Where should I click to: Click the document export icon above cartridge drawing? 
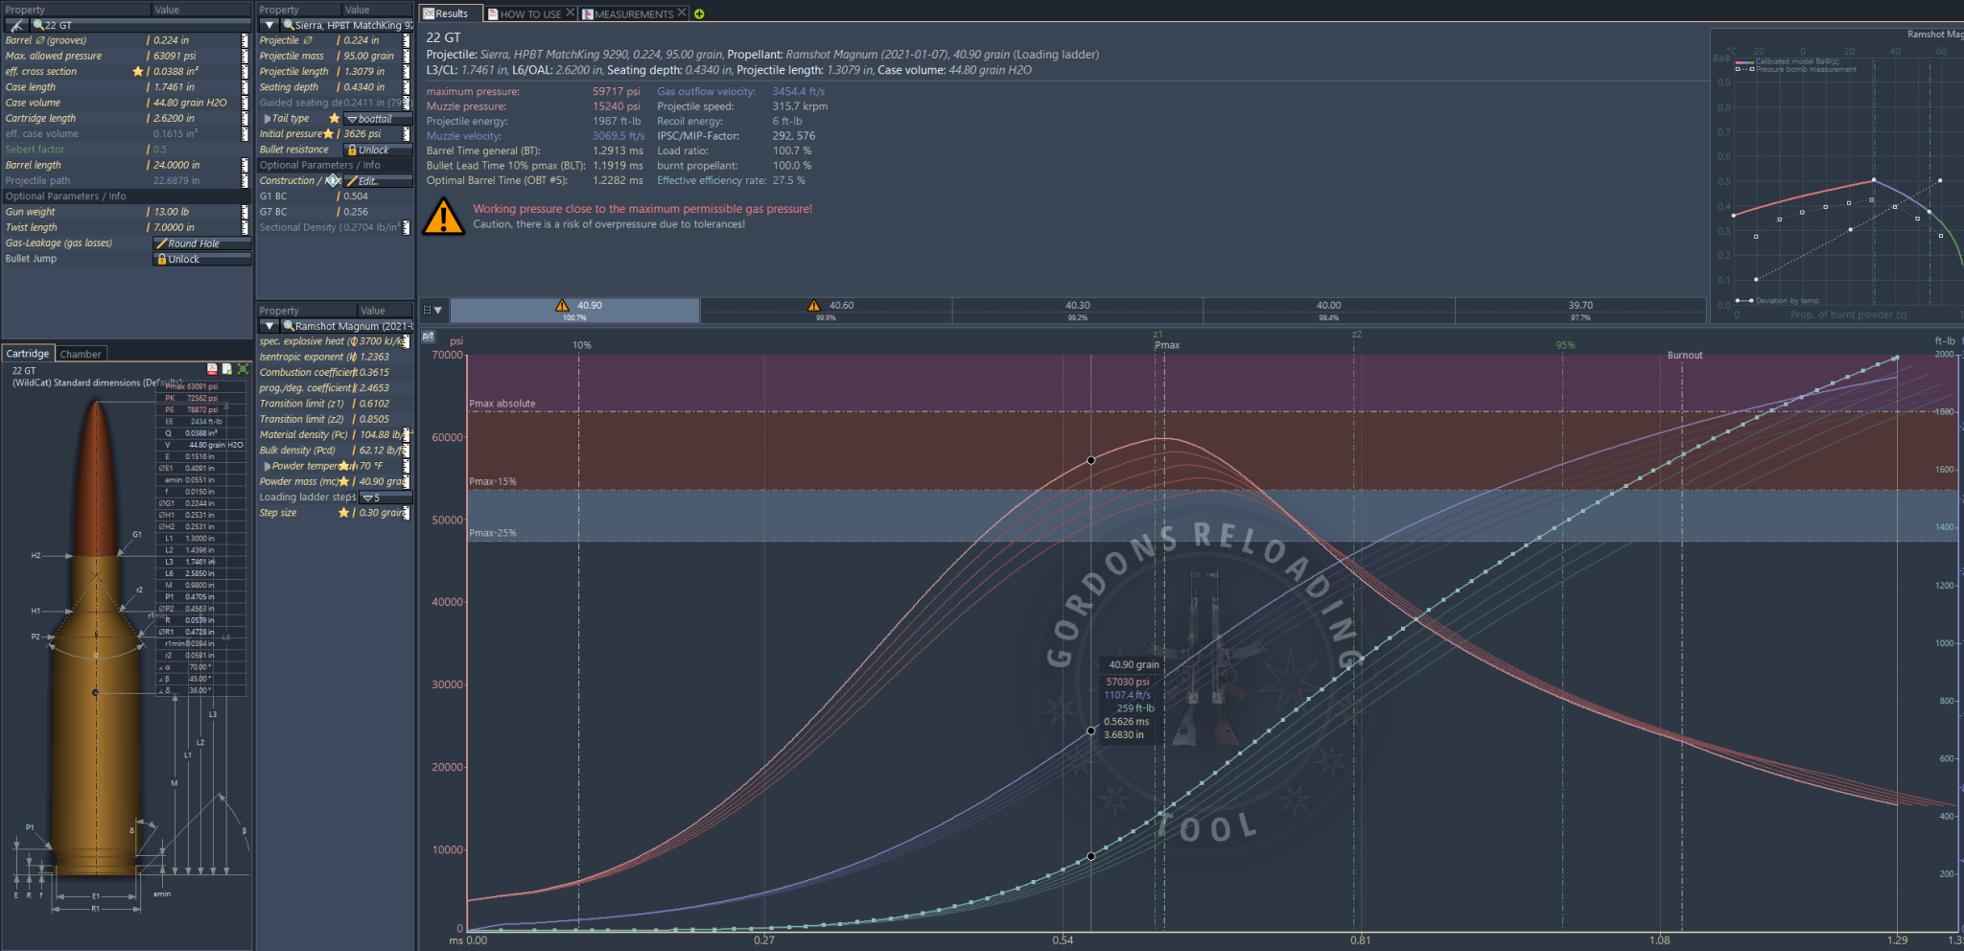pos(227,369)
